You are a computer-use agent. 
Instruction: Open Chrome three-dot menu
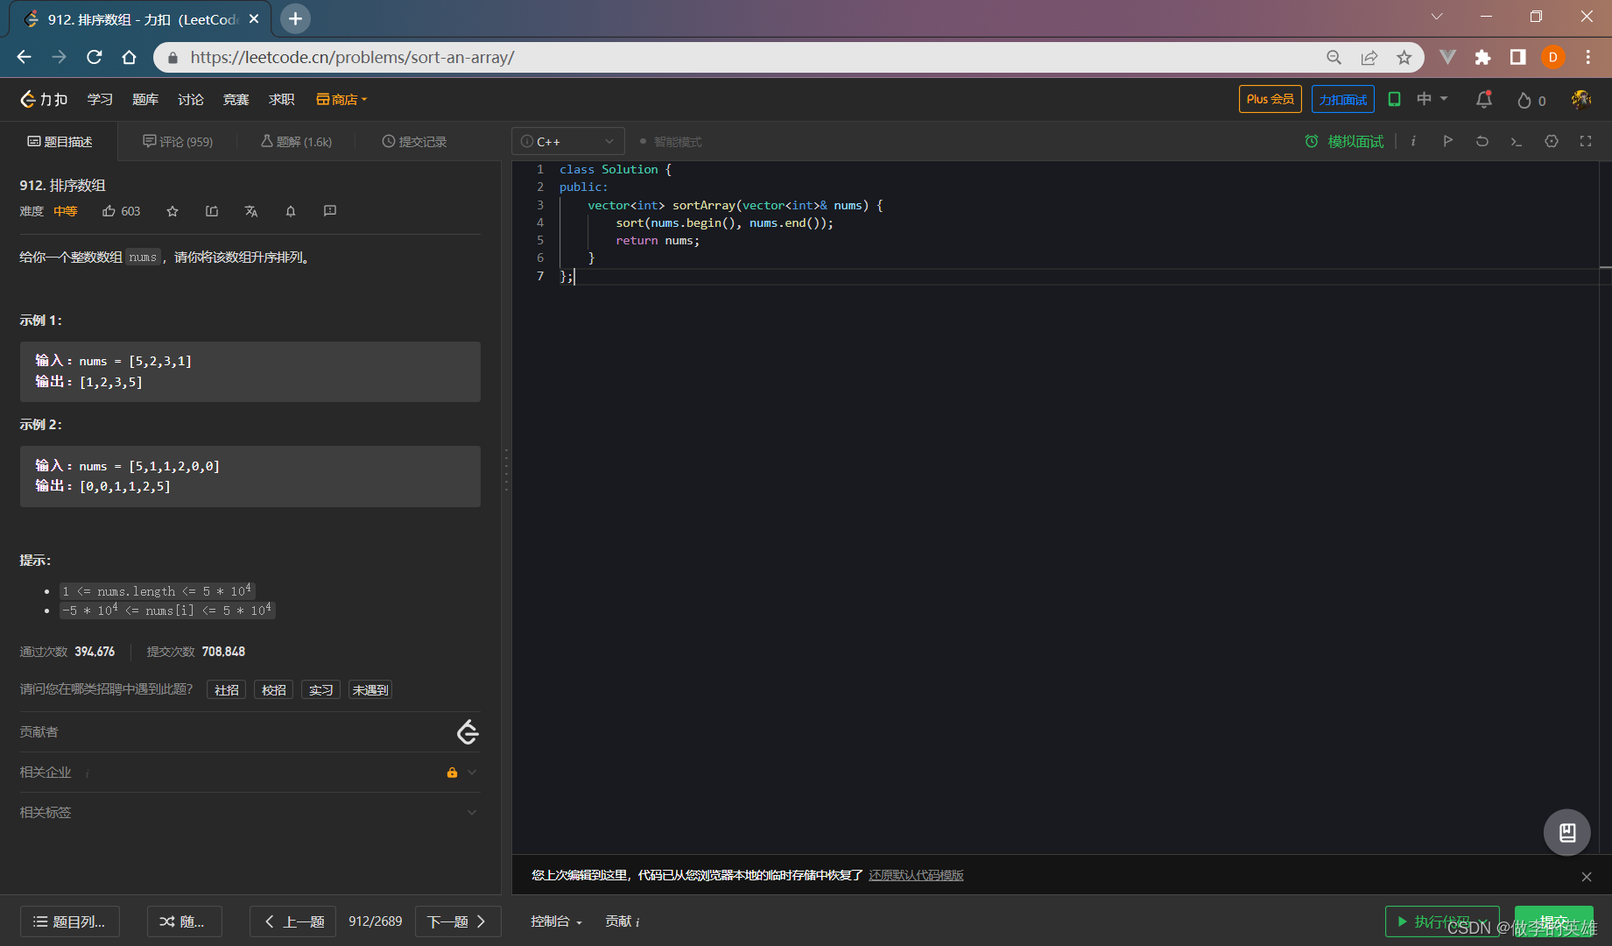pos(1587,57)
